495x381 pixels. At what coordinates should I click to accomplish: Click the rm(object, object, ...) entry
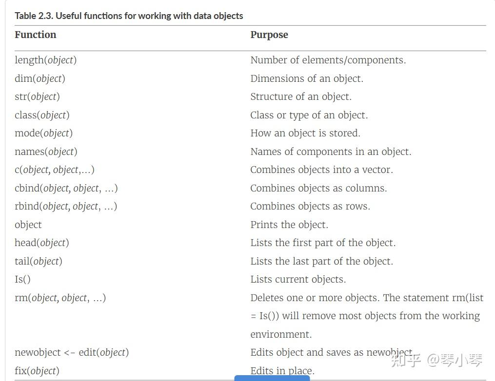tap(60, 298)
